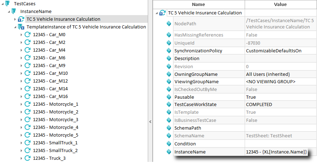Collapse the TemplateInstance node
The image size is (317, 164).
tap(15, 27)
